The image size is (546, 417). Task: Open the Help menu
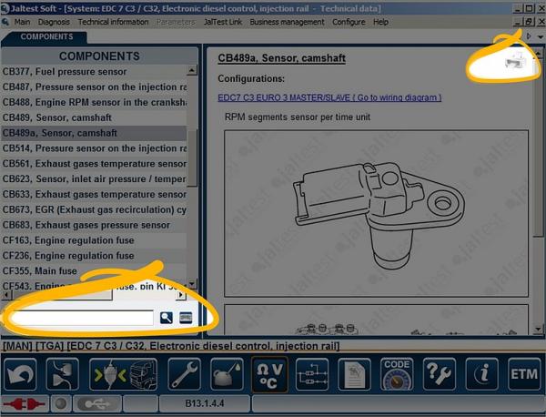380,22
